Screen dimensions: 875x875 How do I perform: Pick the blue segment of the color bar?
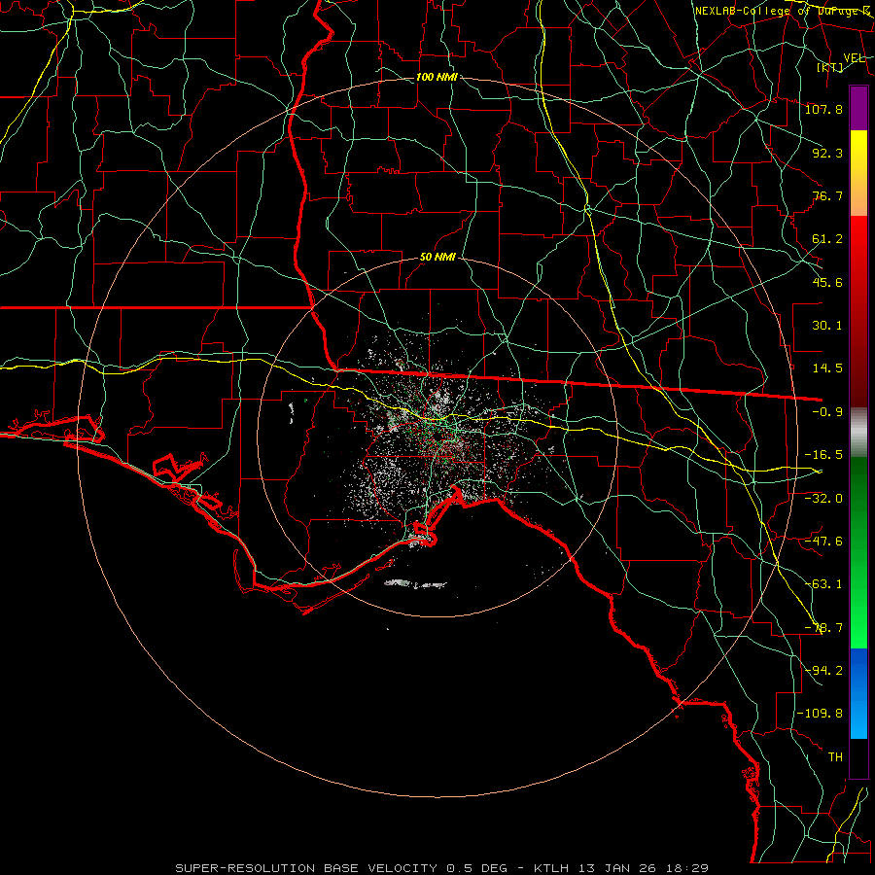pyautogui.click(x=858, y=693)
